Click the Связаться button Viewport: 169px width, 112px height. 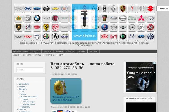(x=163, y=9)
